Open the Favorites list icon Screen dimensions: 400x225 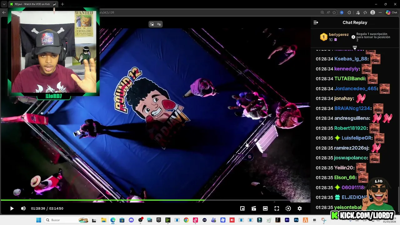[x=365, y=12]
